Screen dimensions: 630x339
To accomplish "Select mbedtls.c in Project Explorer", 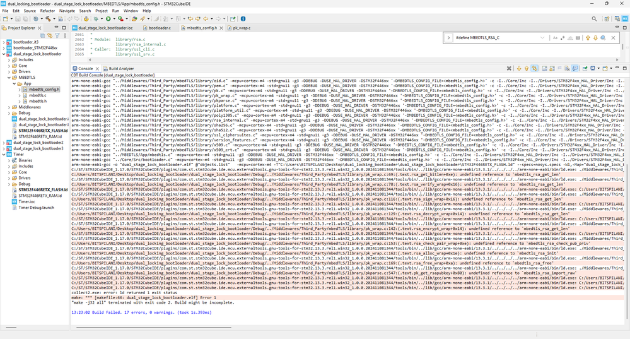I will click(x=37, y=95).
